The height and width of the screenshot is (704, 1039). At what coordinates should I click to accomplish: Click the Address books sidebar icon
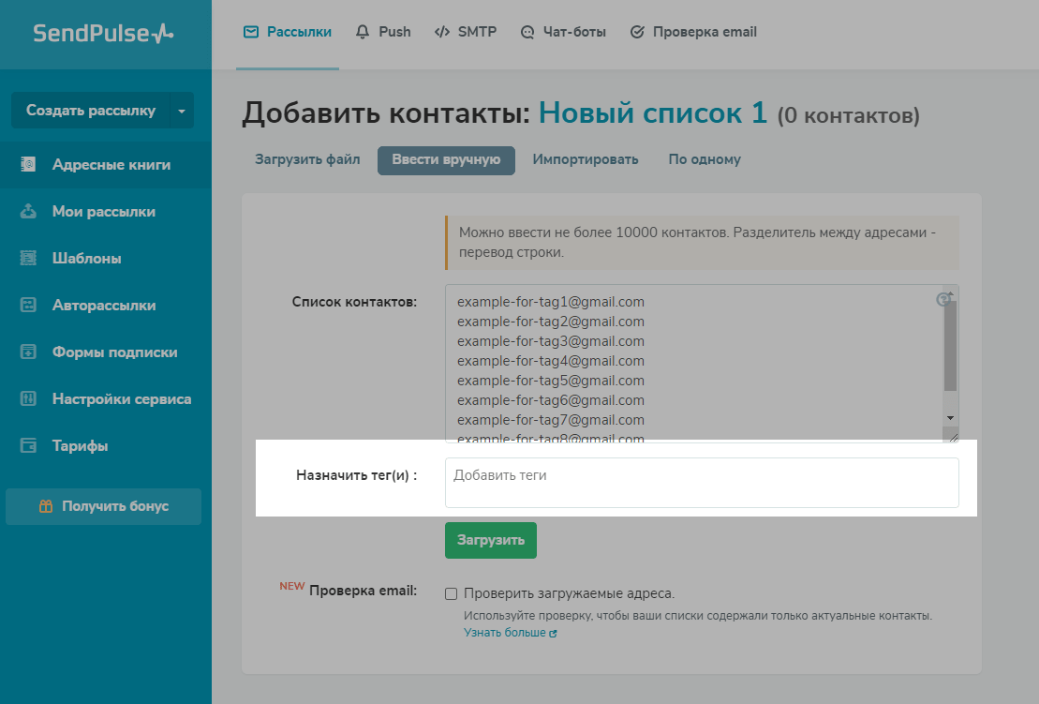pos(28,165)
